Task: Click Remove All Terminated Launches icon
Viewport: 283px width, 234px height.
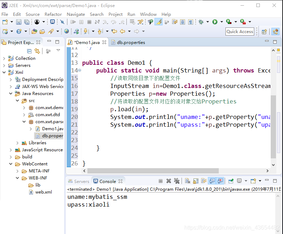Action: pyautogui.click(x=177, y=181)
